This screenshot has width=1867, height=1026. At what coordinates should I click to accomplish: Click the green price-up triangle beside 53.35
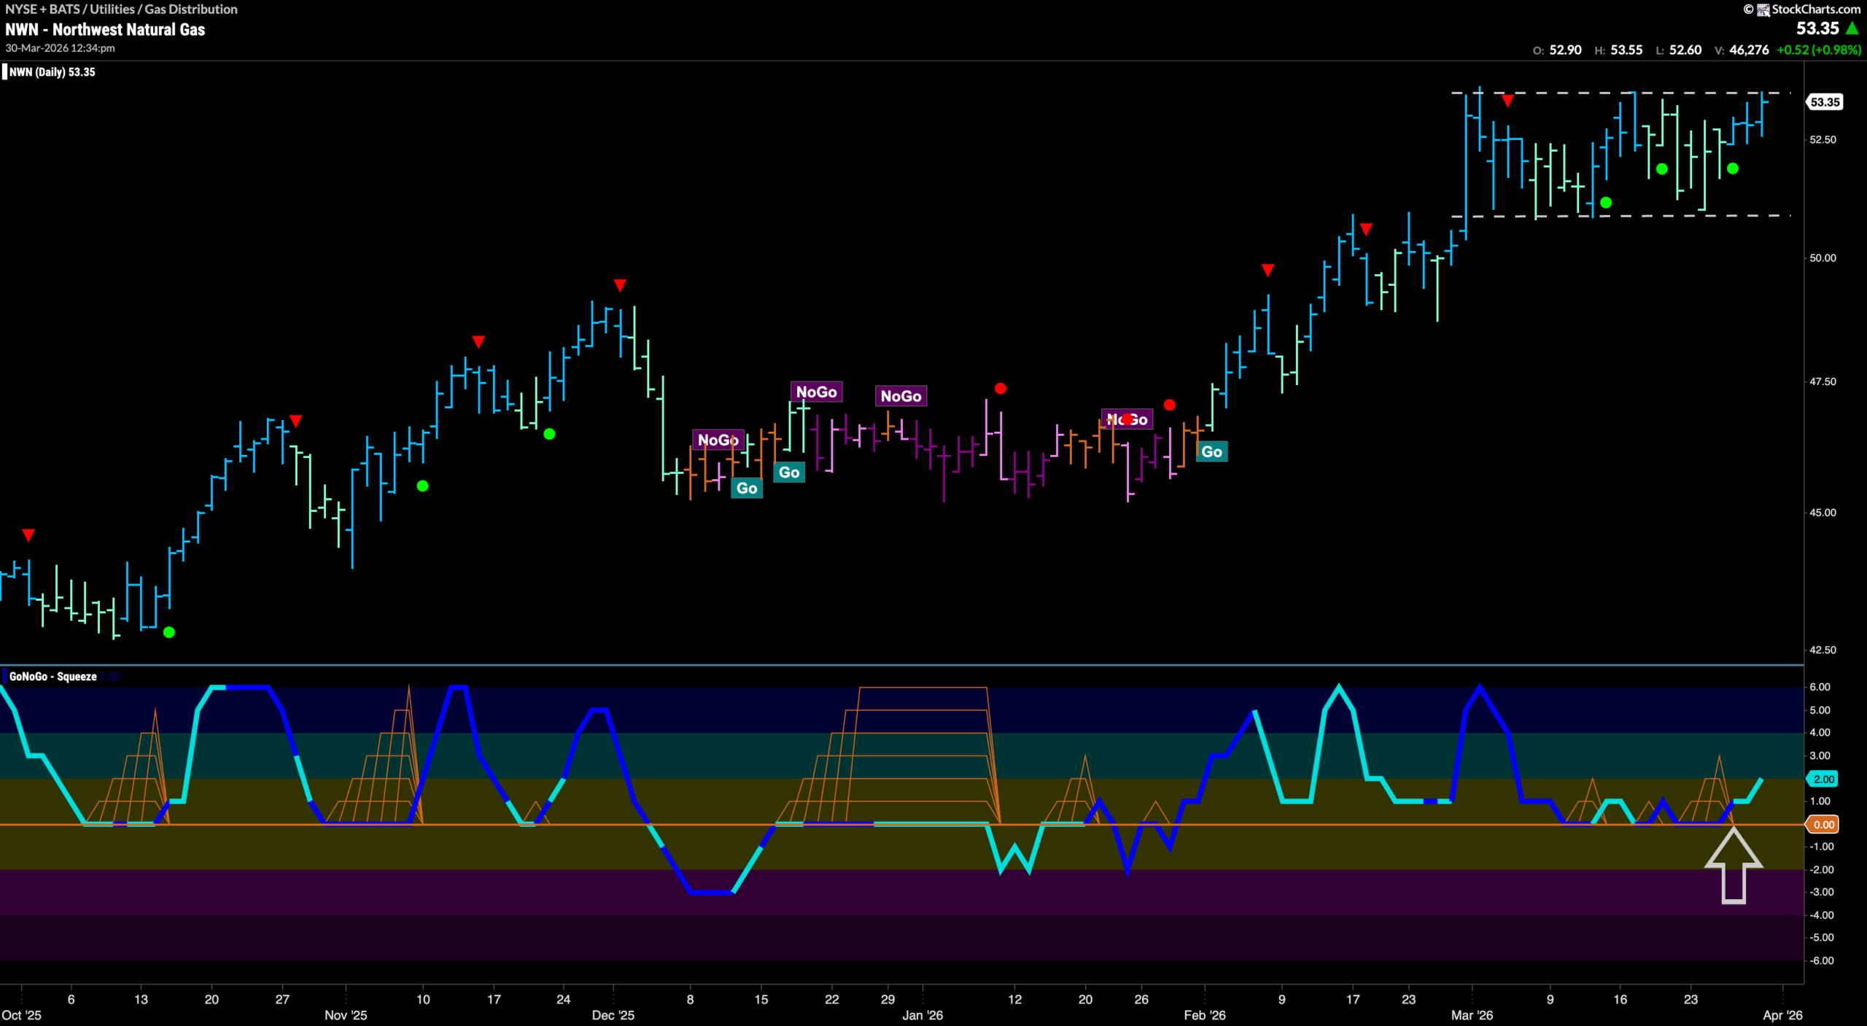point(1853,28)
